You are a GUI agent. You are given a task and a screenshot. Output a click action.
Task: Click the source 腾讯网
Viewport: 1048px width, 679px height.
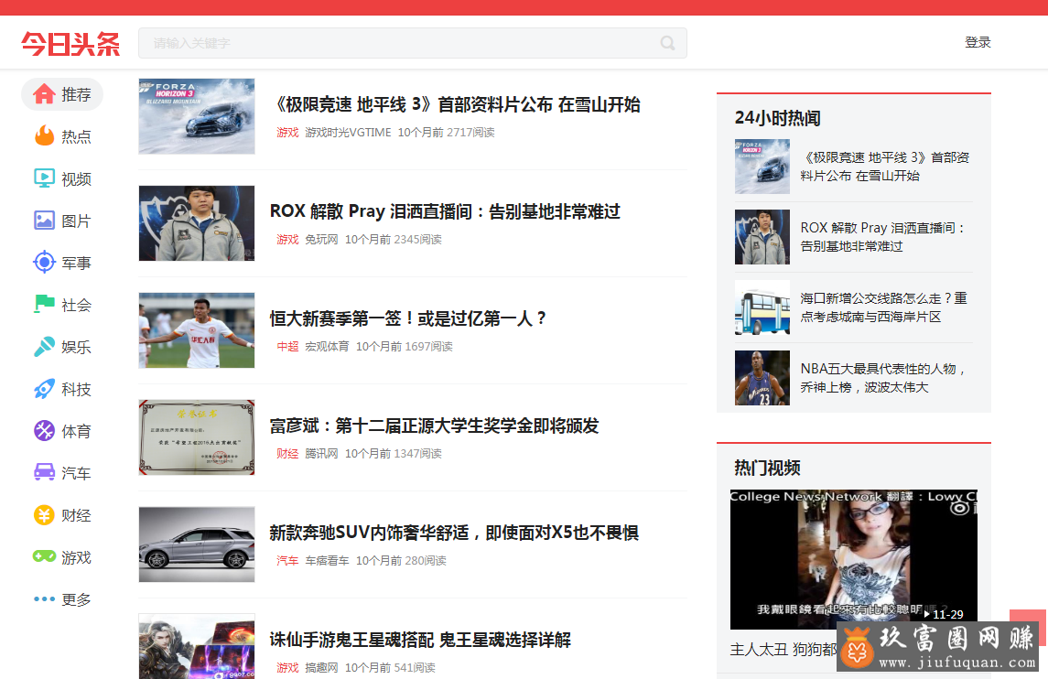321,453
